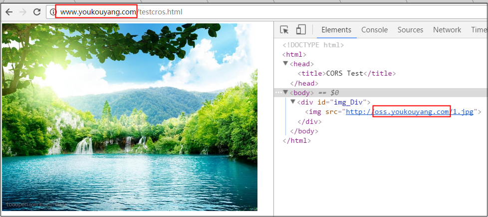Go back with the browser back arrow
488x217 pixels.
[x=8, y=12]
